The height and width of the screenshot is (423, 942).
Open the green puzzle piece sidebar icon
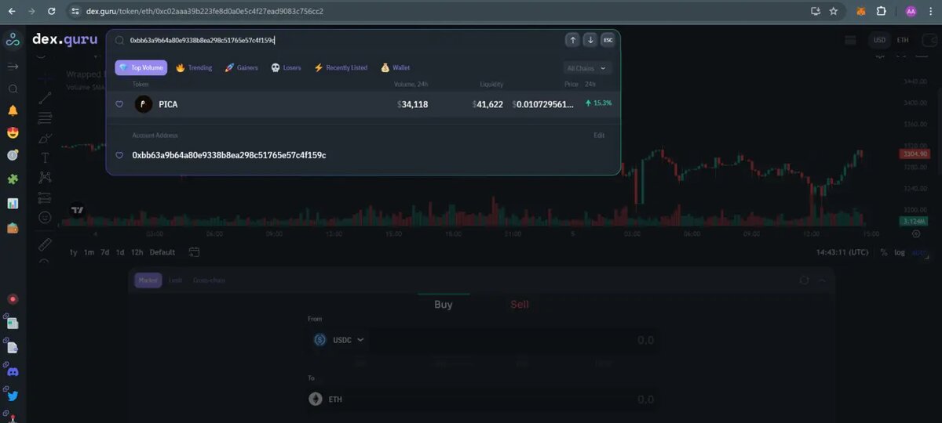[13, 179]
